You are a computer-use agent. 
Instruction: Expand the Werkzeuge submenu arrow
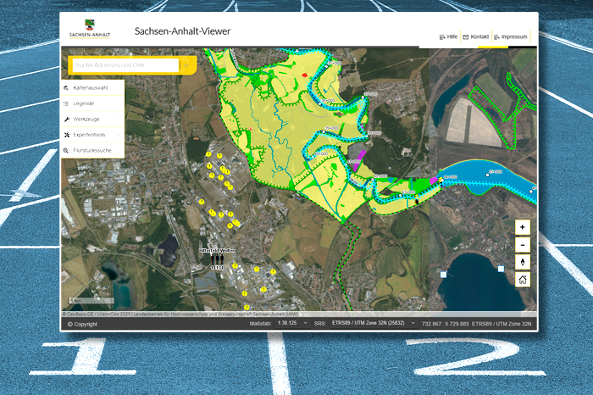(x=119, y=119)
